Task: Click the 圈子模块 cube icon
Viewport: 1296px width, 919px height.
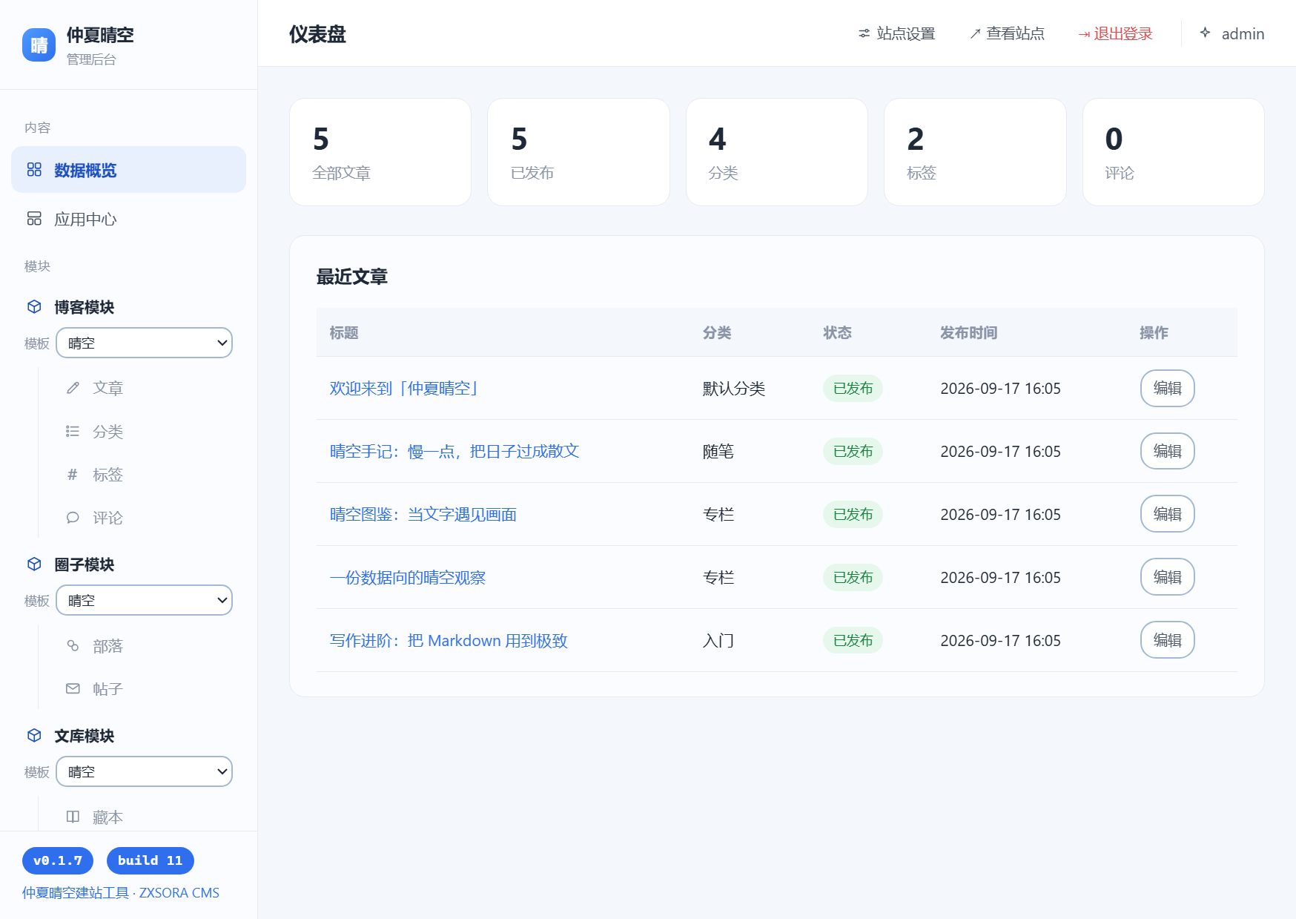Action: (34, 564)
